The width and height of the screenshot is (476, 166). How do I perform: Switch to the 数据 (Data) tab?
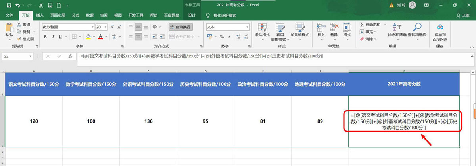(90, 15)
